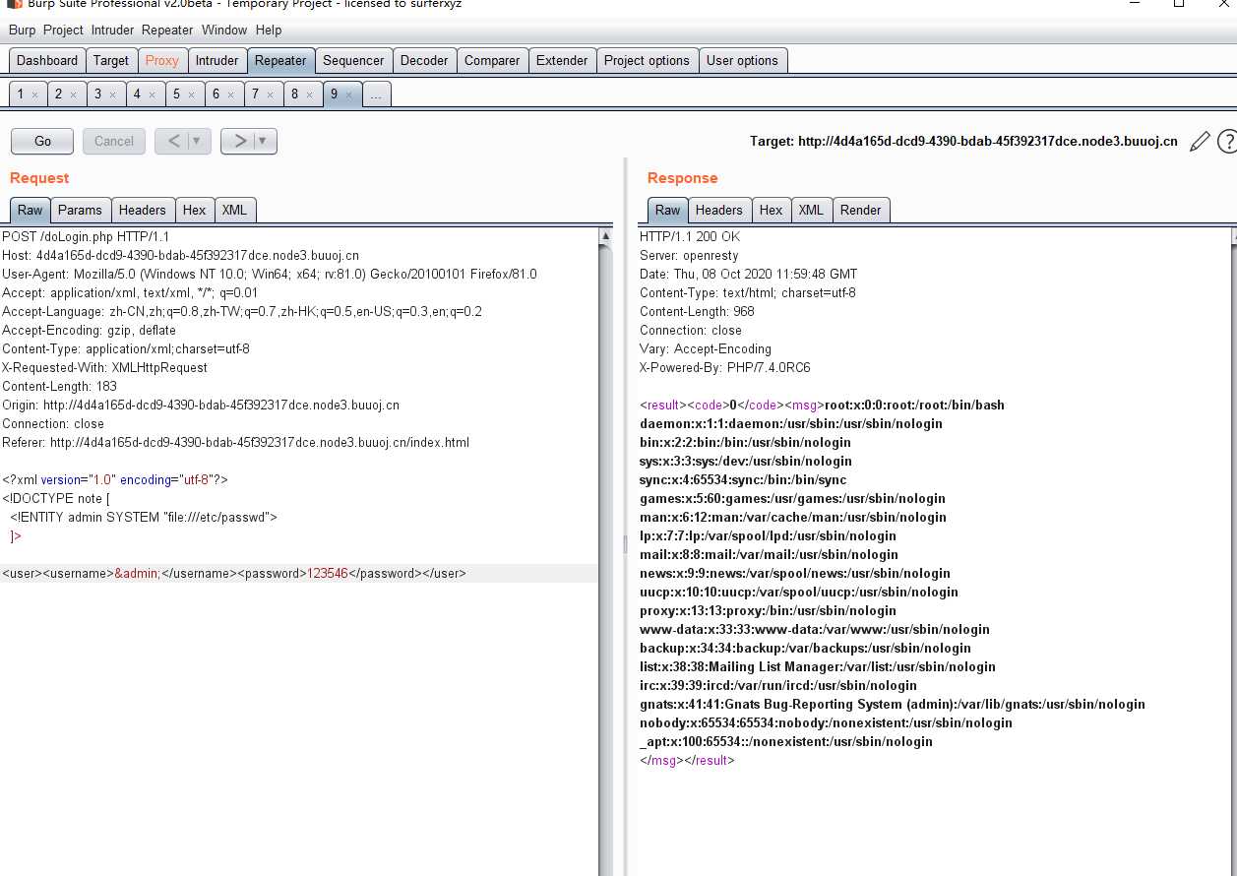Add new Repeater tab with ellipsis
The image size is (1237, 876).
coord(377,94)
